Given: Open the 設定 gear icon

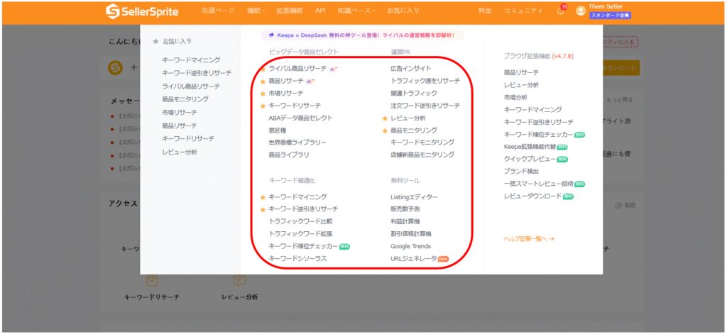Looking at the screenshot, I should (618, 206).
